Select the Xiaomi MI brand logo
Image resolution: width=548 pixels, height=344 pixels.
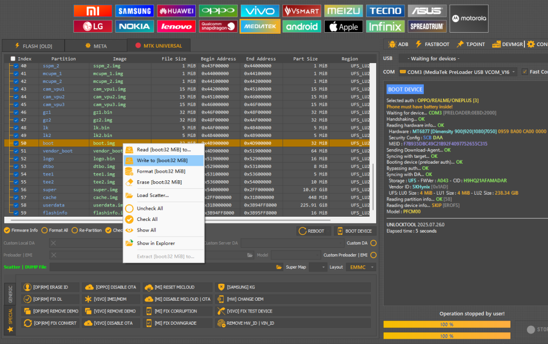coord(93,11)
